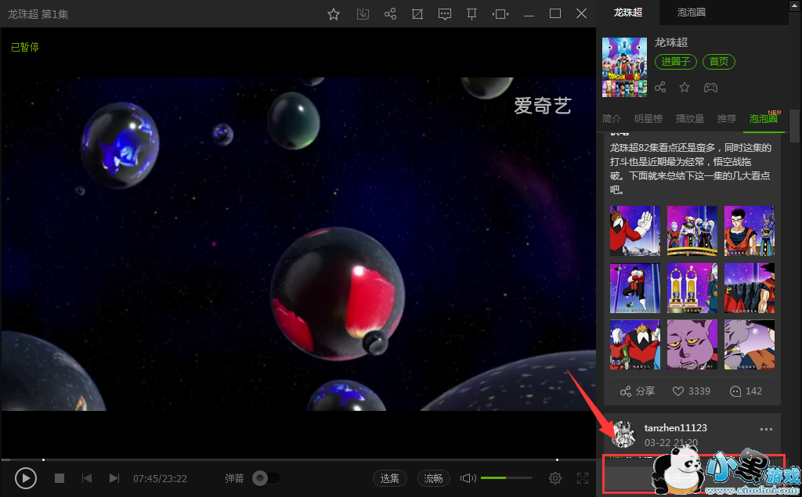The width and height of the screenshot is (802, 497).
Task: Click the share icon in title bar
Action: coord(390,14)
